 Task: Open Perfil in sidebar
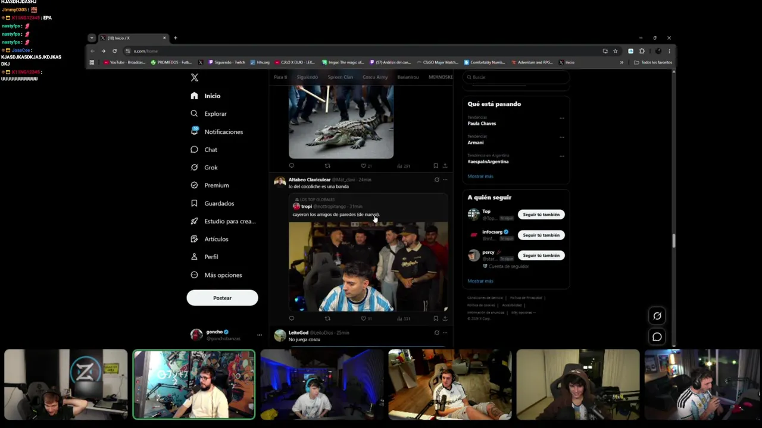tap(204, 257)
